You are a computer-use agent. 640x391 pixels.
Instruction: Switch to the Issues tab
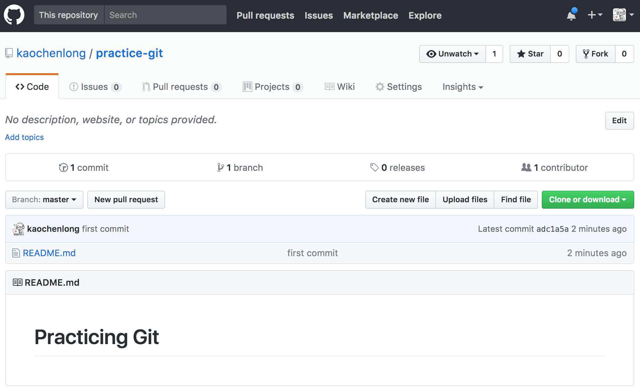(x=94, y=87)
